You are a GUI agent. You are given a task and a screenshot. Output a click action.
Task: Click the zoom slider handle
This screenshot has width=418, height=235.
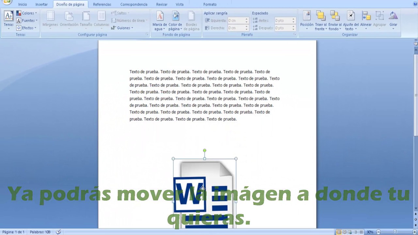[x=395, y=232]
